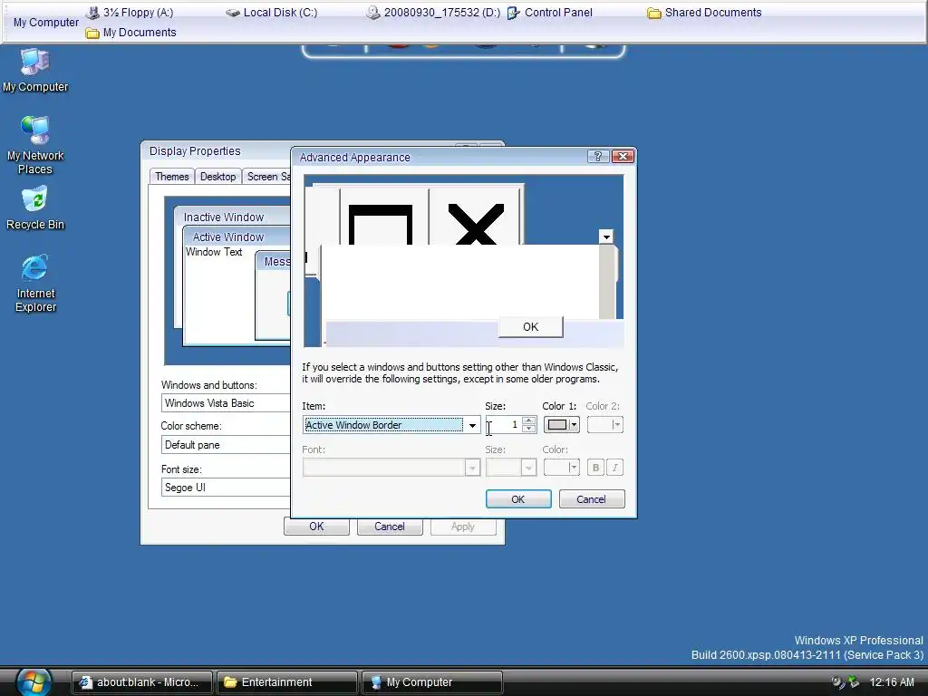Click the clock showing 12:16 AM
The height and width of the screenshot is (696, 928).
892,682
